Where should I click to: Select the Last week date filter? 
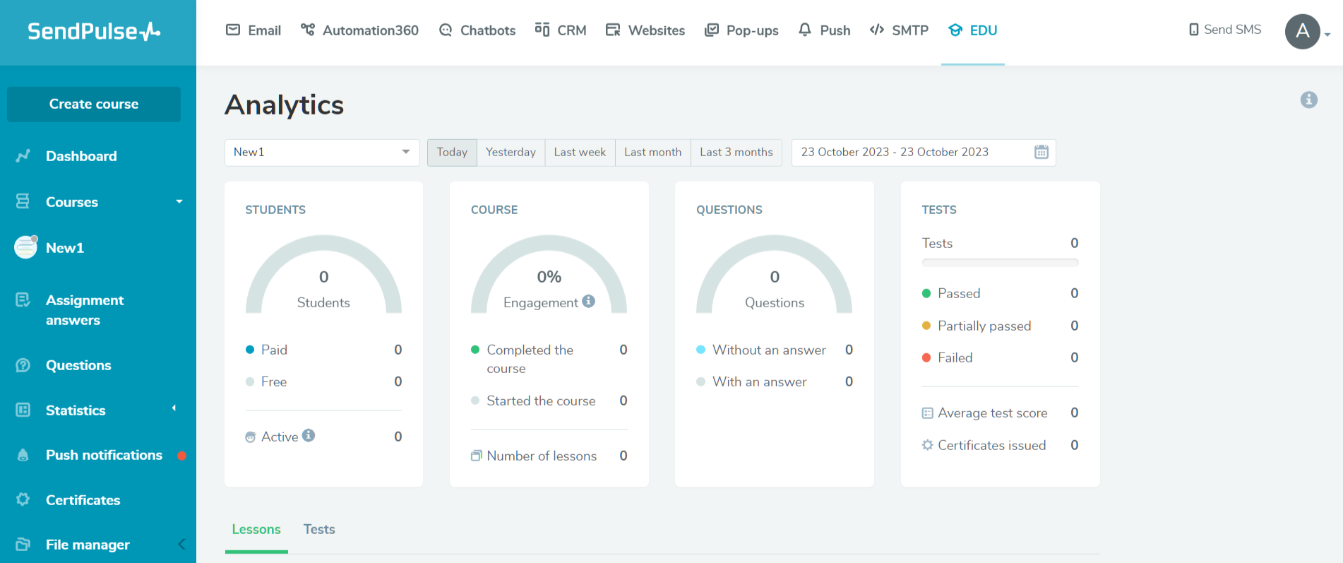pos(580,152)
